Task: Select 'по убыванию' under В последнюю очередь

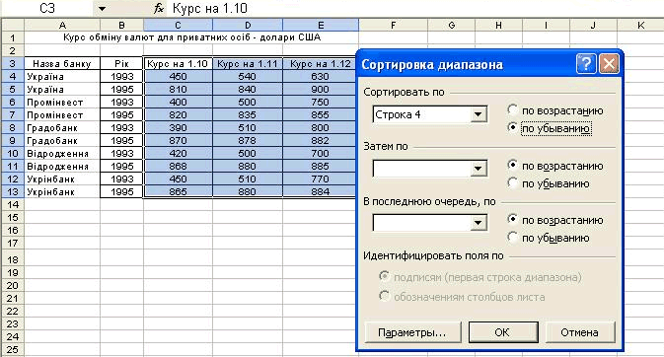Action: click(x=513, y=237)
